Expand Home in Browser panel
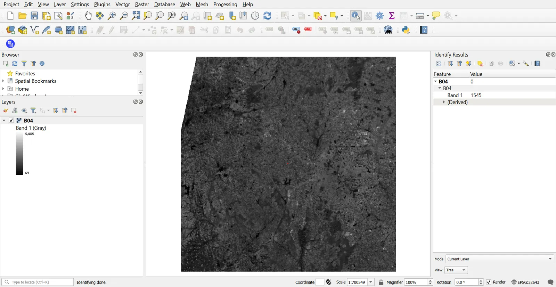Image resolution: width=556 pixels, height=287 pixels. [3, 89]
